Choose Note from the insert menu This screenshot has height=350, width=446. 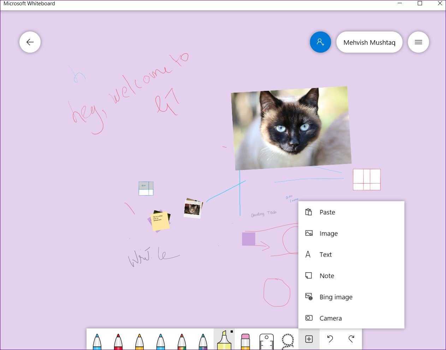click(x=351, y=276)
